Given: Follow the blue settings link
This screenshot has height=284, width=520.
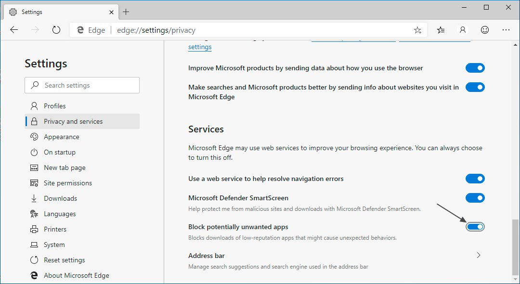Looking at the screenshot, I should click(x=200, y=47).
